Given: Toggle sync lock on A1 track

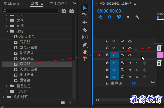Looking at the screenshot, I should click(123, 63).
